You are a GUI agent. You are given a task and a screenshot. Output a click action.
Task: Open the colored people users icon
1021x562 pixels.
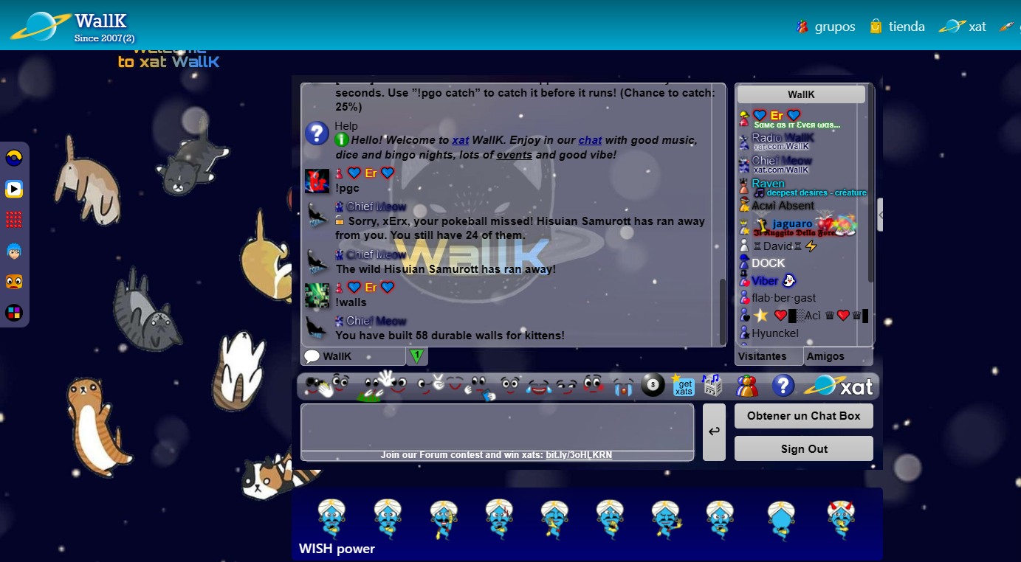(747, 386)
